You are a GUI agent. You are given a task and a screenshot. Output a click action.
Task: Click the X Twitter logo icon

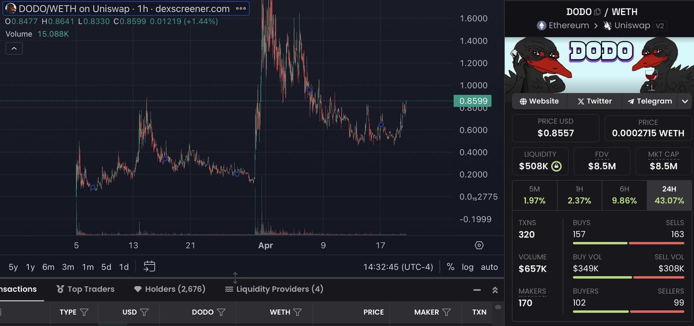point(580,101)
